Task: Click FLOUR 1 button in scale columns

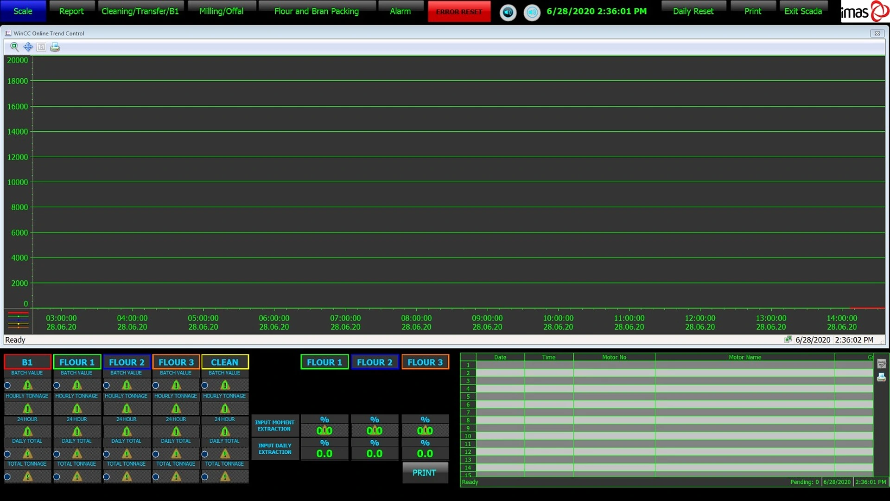Action: (77, 362)
